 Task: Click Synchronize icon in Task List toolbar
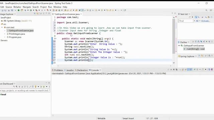coord(209,17)
